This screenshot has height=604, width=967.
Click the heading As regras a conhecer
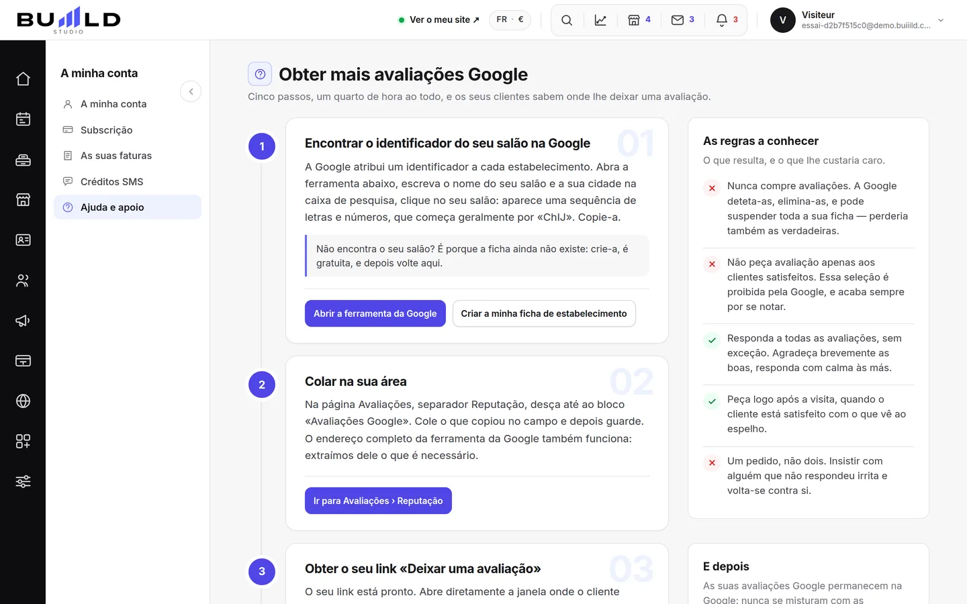click(761, 141)
